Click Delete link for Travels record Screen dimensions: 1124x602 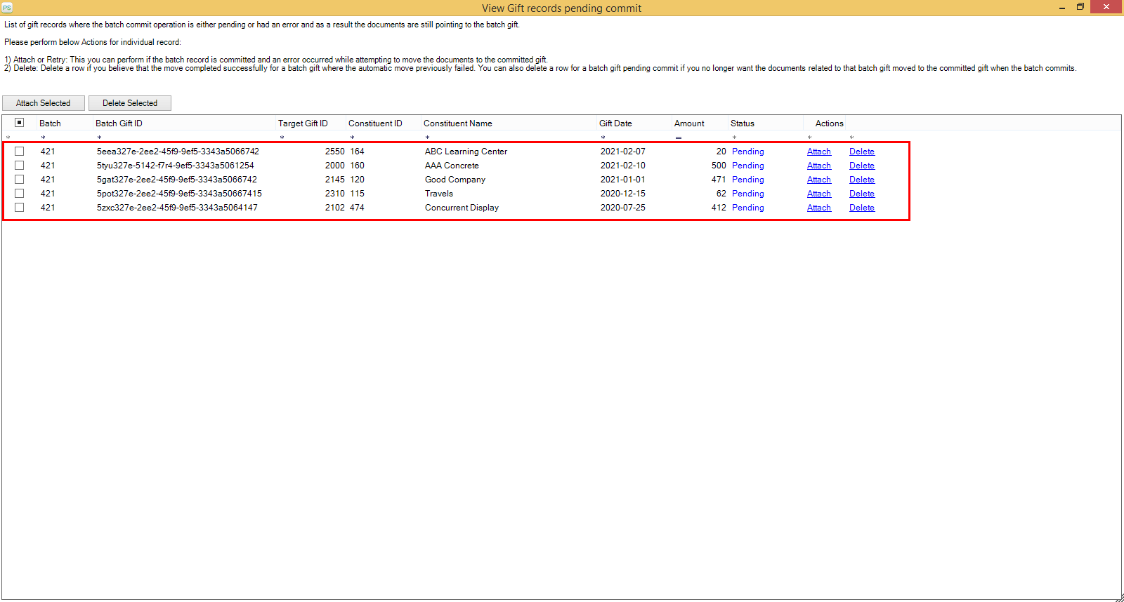(861, 194)
